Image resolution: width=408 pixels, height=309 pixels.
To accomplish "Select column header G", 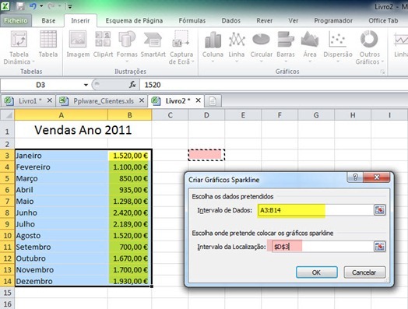I will (316, 115).
